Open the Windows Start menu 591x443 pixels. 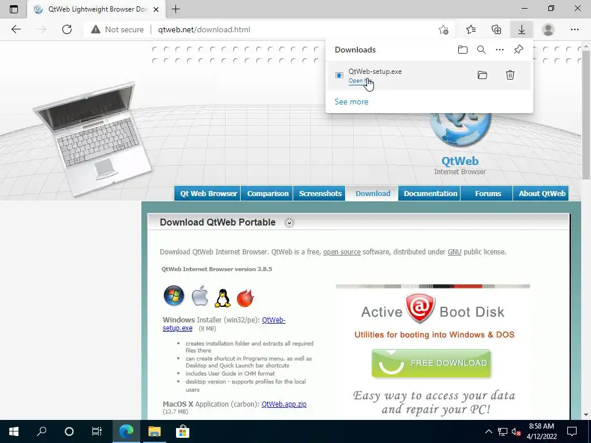point(14,431)
